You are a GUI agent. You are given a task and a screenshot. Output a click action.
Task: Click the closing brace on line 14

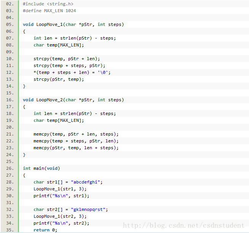click(24, 86)
